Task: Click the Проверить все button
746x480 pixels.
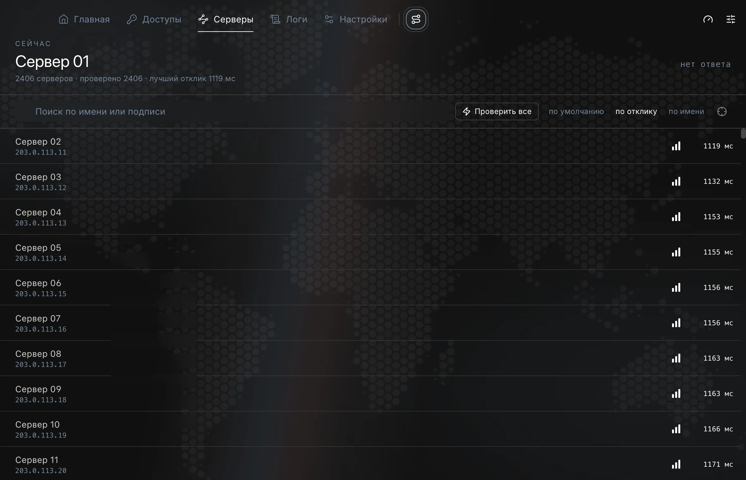Action: tap(497, 111)
